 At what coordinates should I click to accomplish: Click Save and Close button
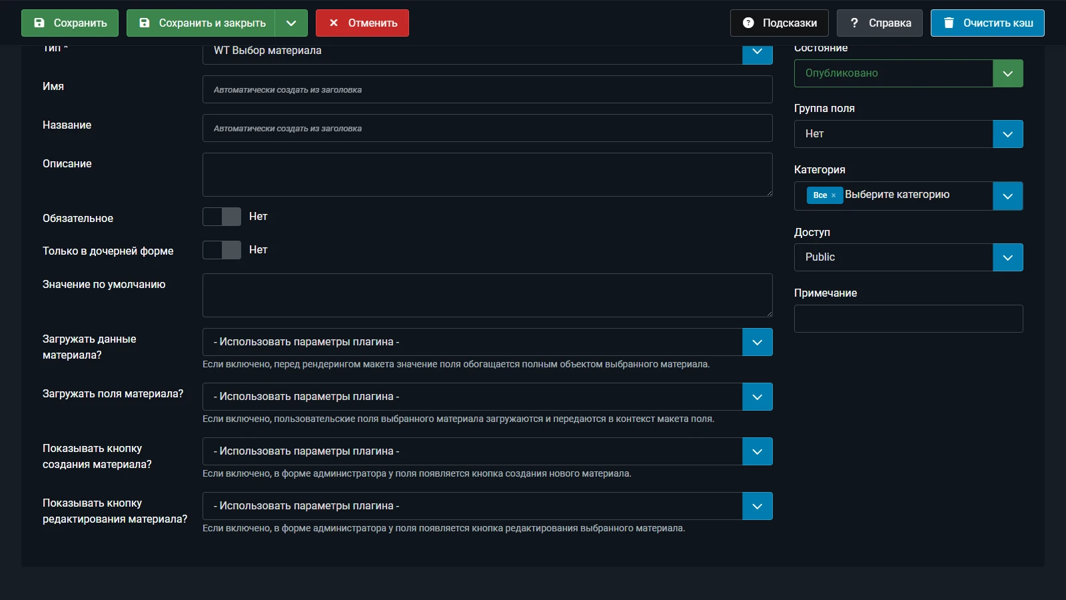pyautogui.click(x=201, y=23)
